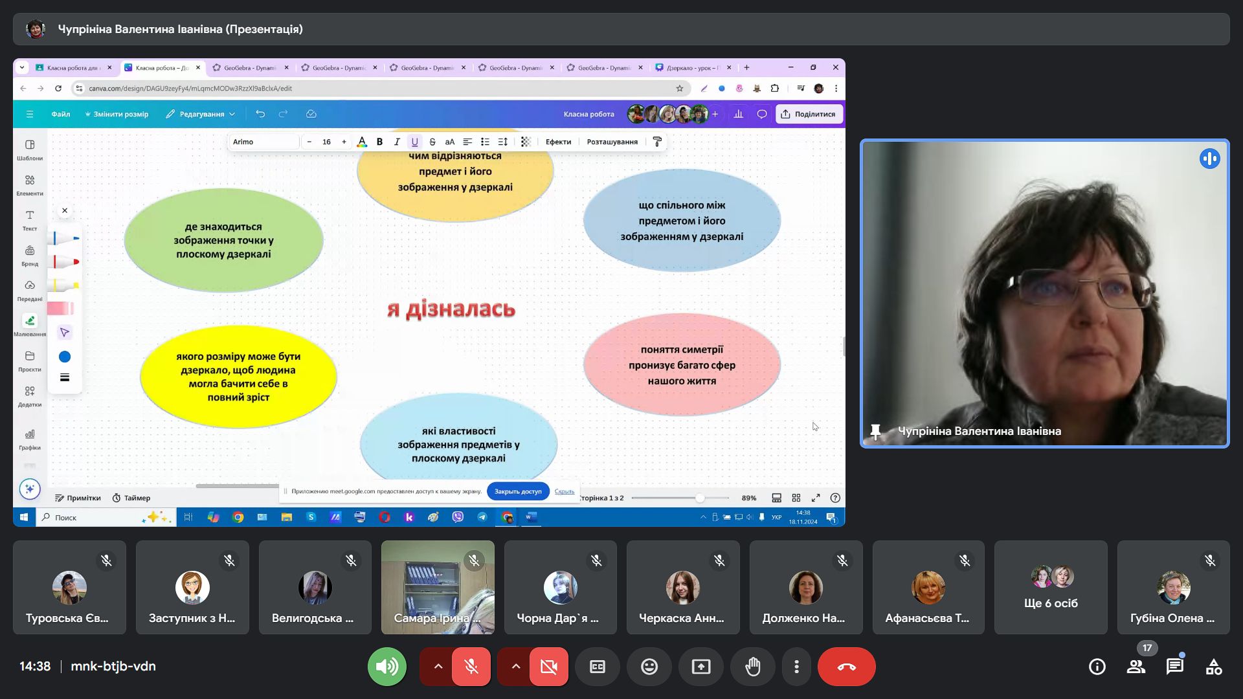
Task: Click Скрыть link on sharing bar
Action: pos(565,491)
